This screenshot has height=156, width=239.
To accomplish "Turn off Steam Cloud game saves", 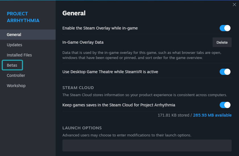I will pos(225,105).
